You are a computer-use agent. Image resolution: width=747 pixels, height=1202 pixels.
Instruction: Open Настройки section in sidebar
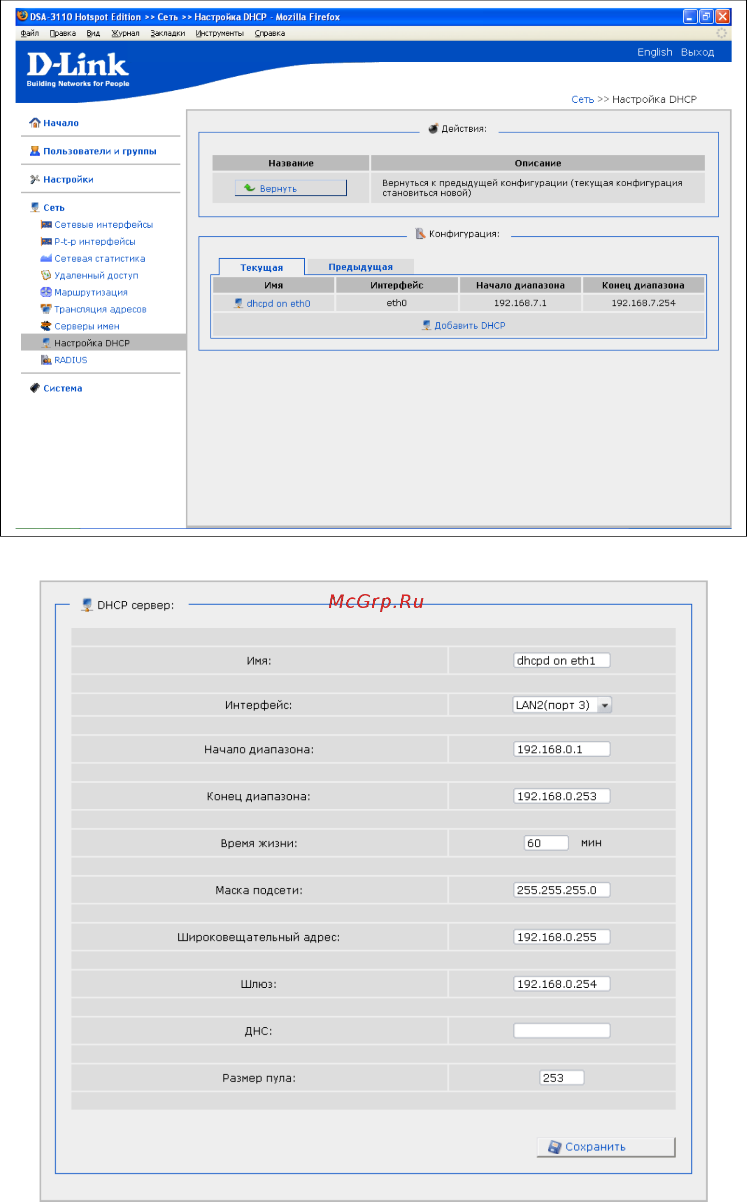68,179
